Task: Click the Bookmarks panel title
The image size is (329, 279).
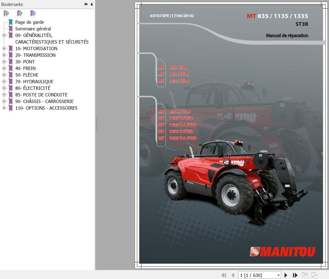Action: [12, 5]
